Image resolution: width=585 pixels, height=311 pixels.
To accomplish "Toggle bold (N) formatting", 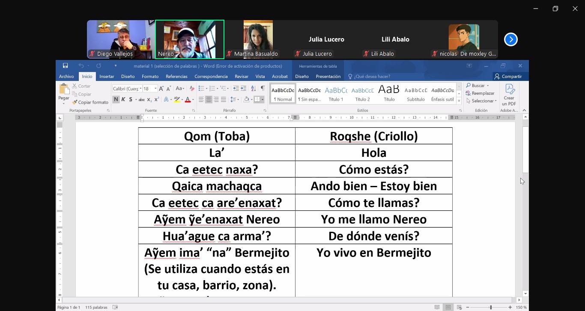I will click(x=116, y=99).
